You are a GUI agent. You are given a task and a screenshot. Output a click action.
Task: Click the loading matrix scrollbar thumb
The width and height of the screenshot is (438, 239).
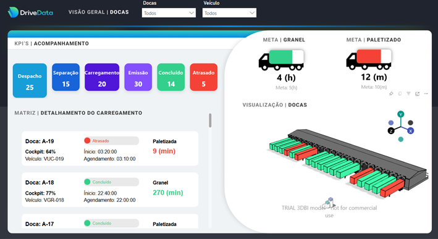pos(210,120)
